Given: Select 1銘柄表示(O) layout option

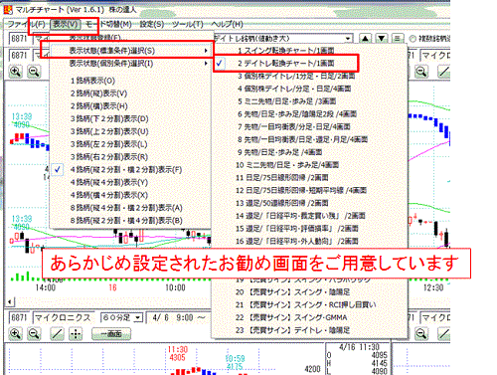Looking at the screenshot, I should pos(92,81).
